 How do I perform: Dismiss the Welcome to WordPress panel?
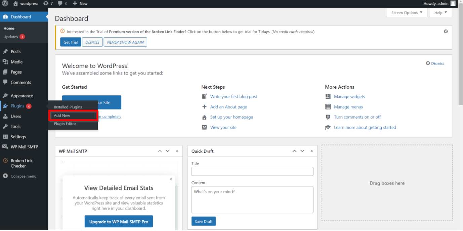click(435, 63)
